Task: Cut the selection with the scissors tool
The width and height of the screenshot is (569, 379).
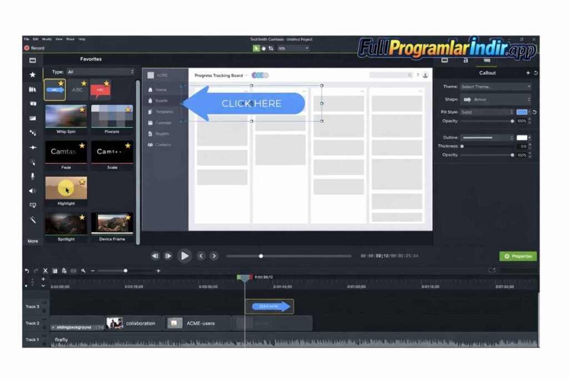Action: tap(45, 270)
